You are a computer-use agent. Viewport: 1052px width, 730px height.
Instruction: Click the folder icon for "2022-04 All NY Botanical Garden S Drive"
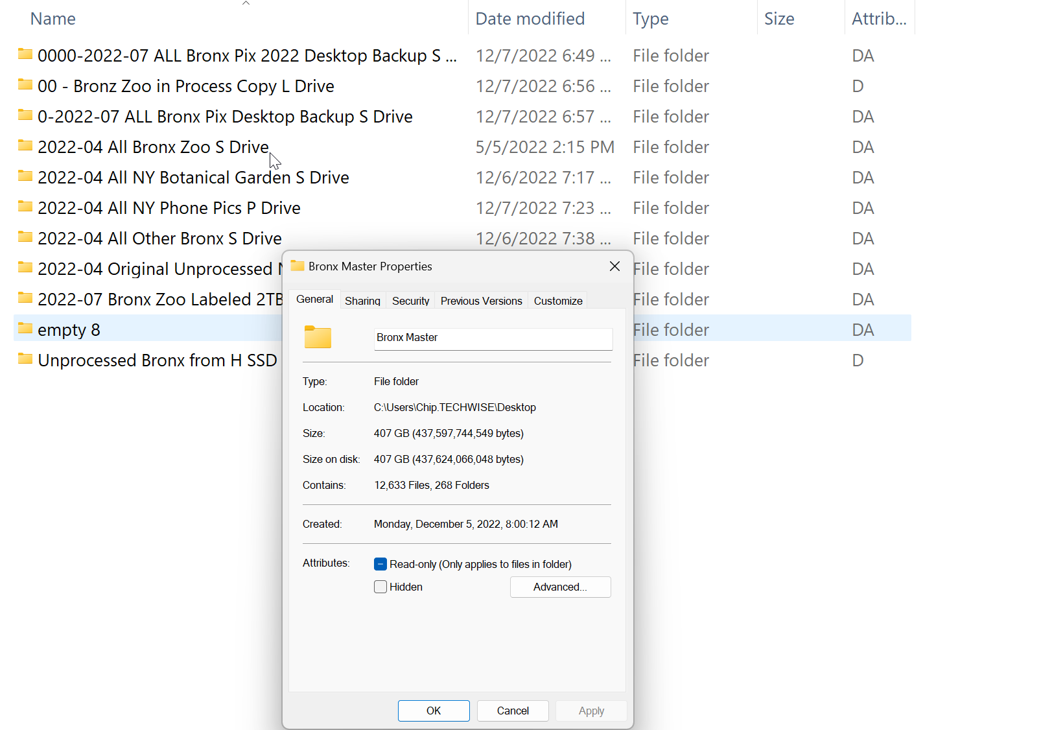tap(25, 176)
